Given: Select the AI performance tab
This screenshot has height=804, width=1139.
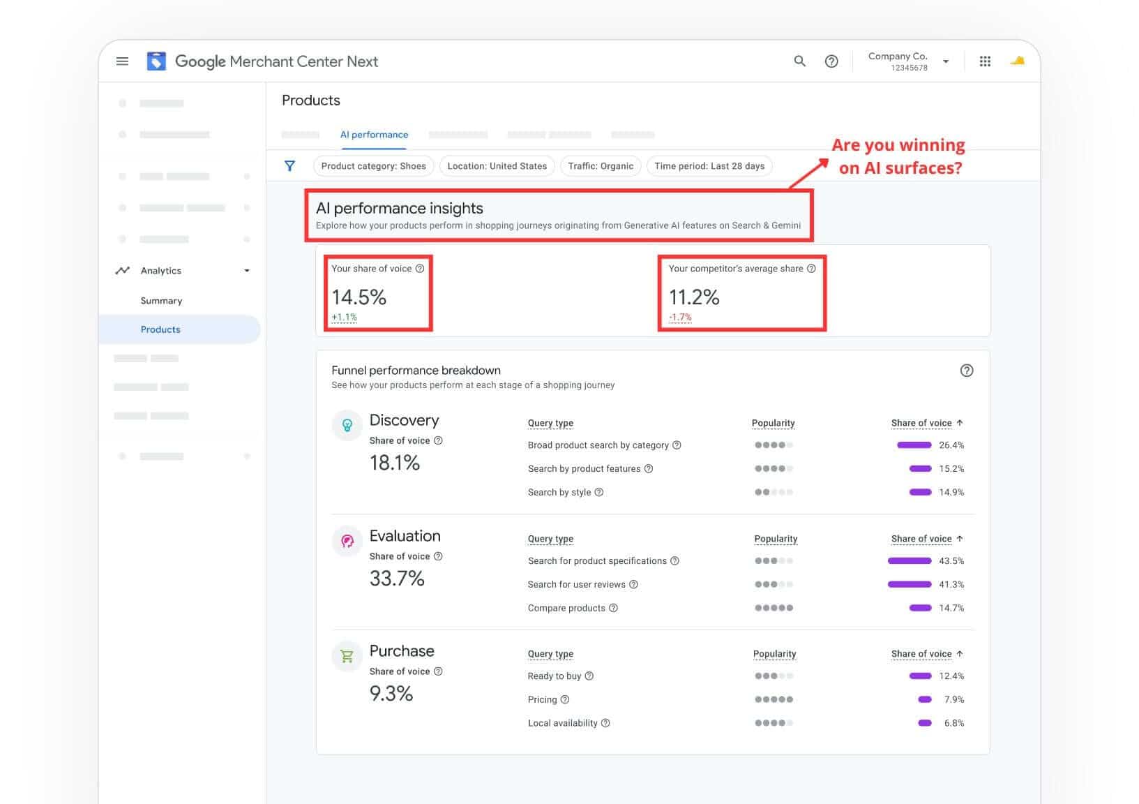Looking at the screenshot, I should click(375, 135).
